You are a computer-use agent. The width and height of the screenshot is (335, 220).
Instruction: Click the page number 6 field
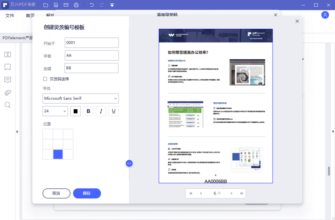pyautogui.click(x=215, y=193)
